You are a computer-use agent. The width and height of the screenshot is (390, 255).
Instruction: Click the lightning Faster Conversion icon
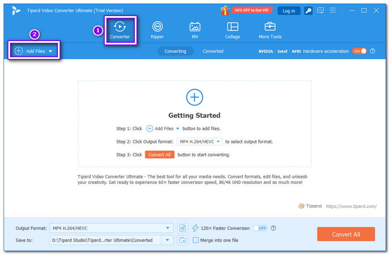pos(195,228)
